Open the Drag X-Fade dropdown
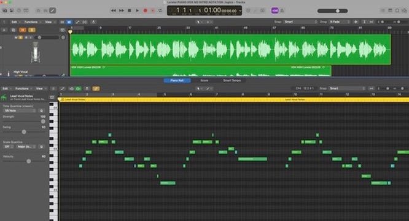Image resolution: width=409 pixels, height=221 pixels. 339,22
